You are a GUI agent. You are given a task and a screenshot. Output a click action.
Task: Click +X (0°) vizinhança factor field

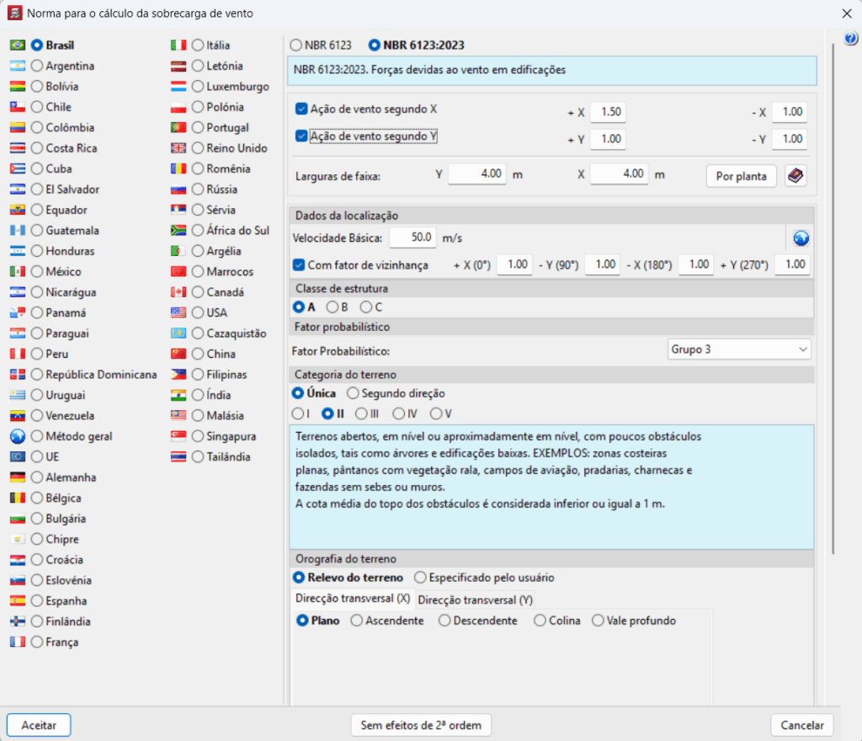click(514, 265)
